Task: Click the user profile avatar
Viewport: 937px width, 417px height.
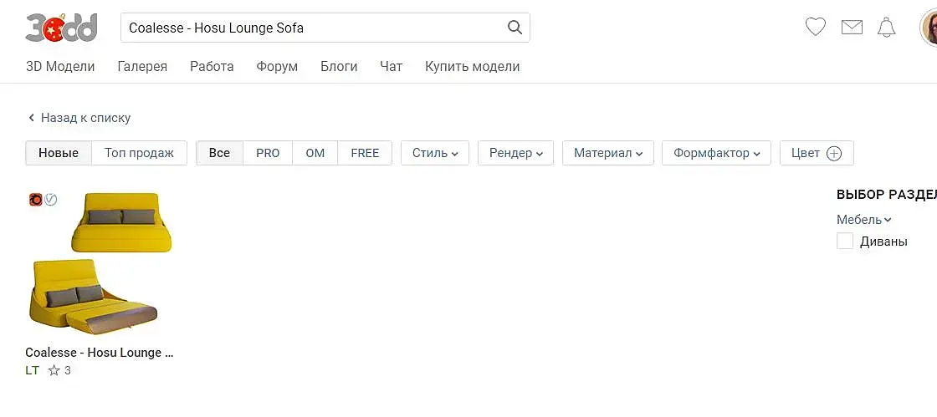Action: 929,28
